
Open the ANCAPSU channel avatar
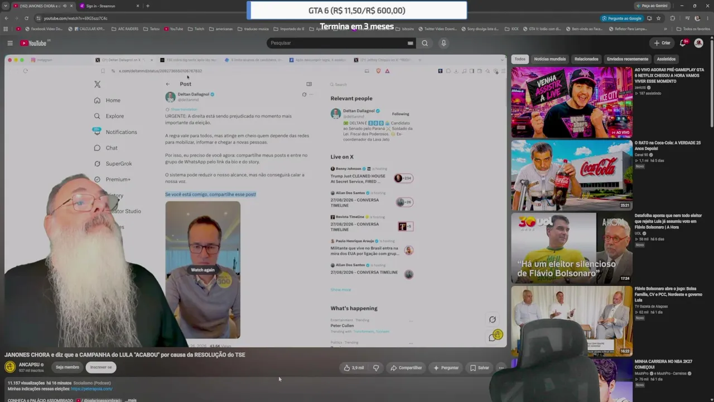coord(10,367)
